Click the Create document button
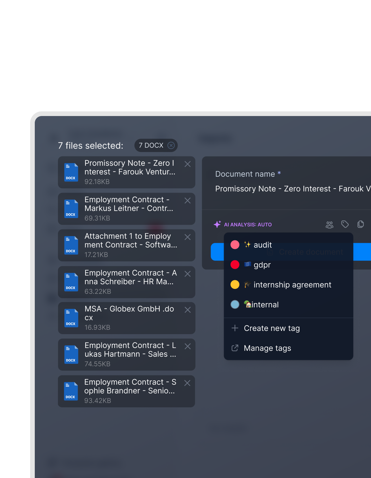 291,252
